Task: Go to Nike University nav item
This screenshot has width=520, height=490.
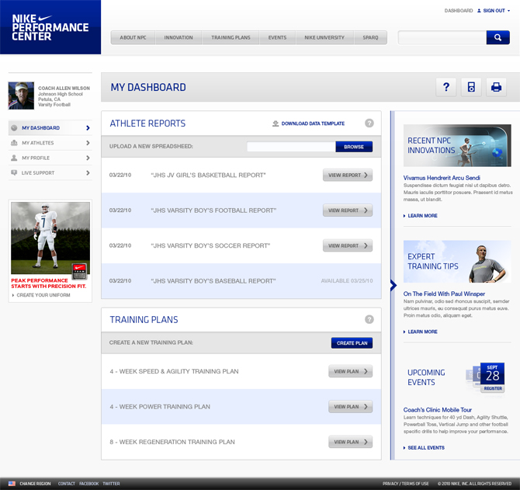Action: [x=324, y=37]
